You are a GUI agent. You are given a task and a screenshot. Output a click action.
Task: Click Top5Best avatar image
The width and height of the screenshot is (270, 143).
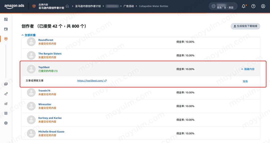click(31, 69)
